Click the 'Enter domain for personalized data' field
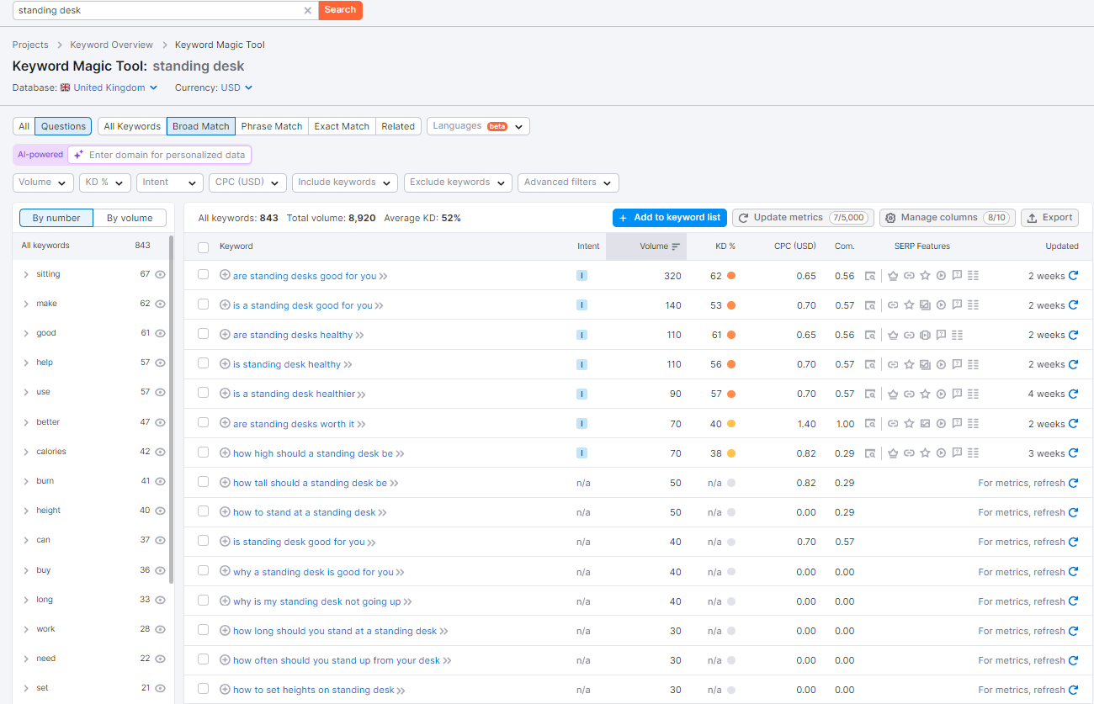1094x704 pixels. pyautogui.click(x=159, y=155)
